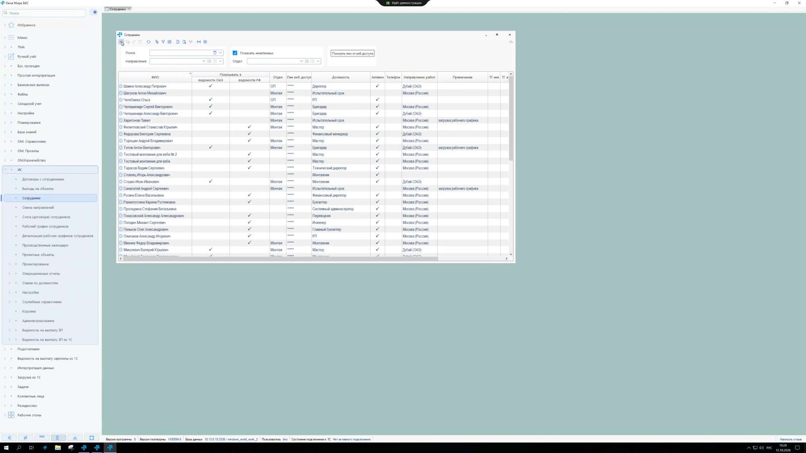Click the square outline button at sidebar bottom
This screenshot has height=453, width=806.
click(92, 438)
